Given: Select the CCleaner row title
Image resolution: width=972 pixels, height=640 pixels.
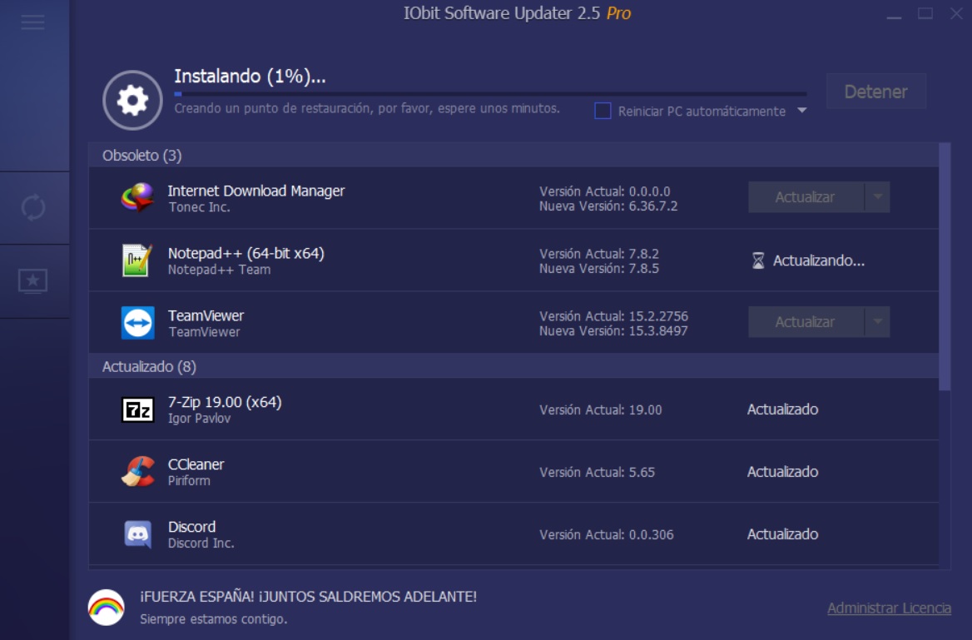Looking at the screenshot, I should click(x=196, y=464).
